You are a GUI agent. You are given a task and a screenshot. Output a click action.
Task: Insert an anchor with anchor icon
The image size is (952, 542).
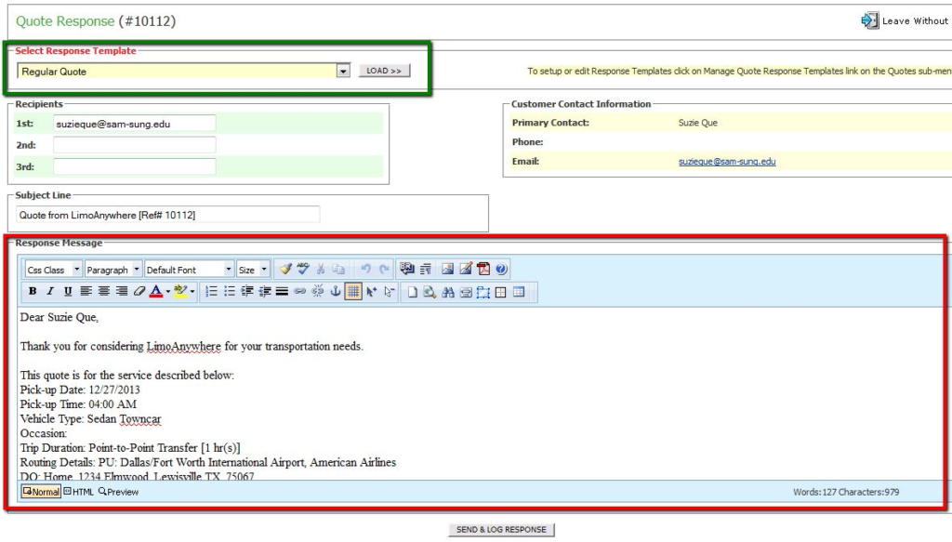click(x=336, y=292)
